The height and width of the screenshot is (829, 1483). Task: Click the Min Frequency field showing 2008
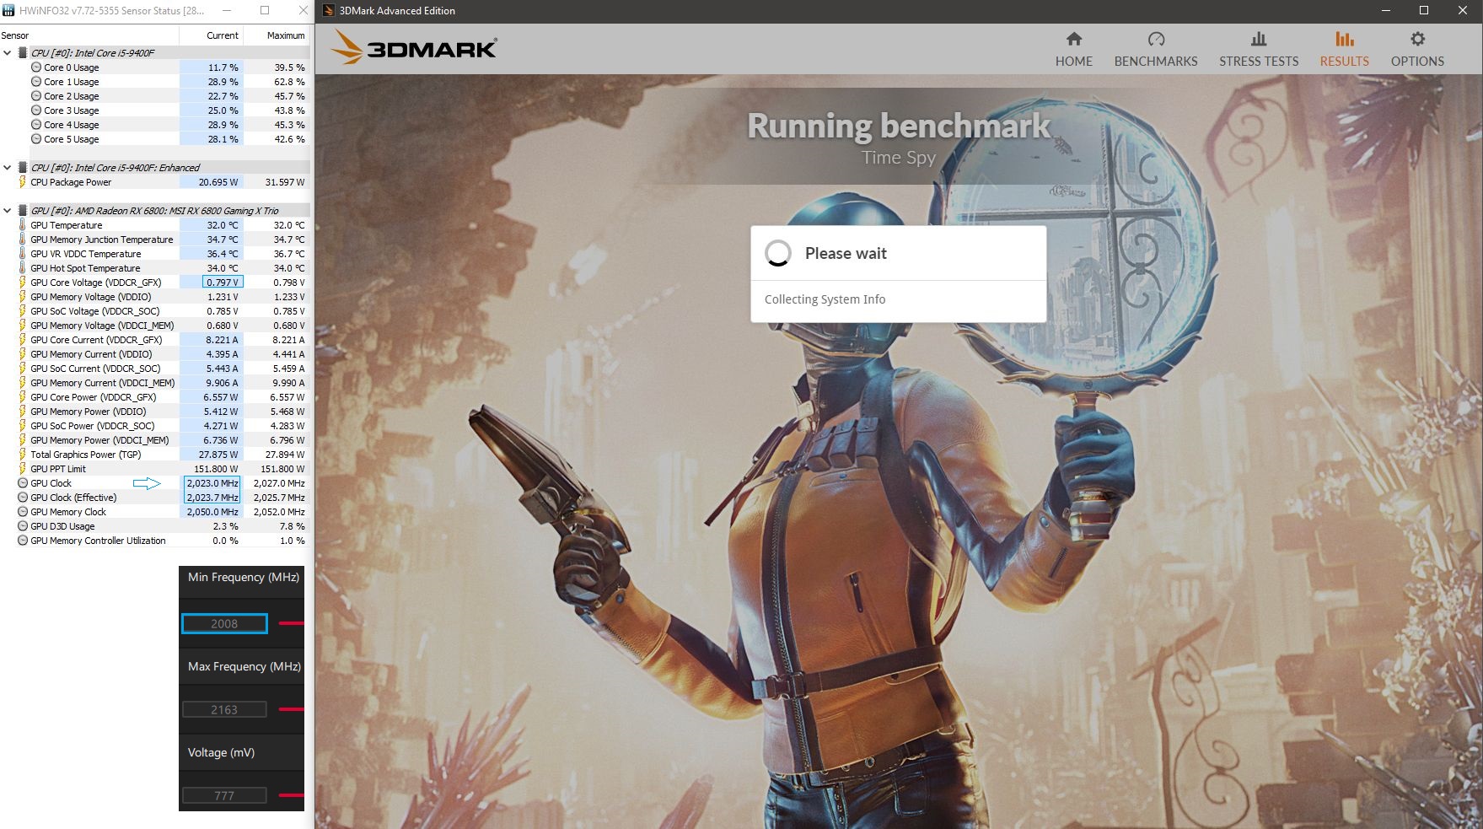[224, 624]
